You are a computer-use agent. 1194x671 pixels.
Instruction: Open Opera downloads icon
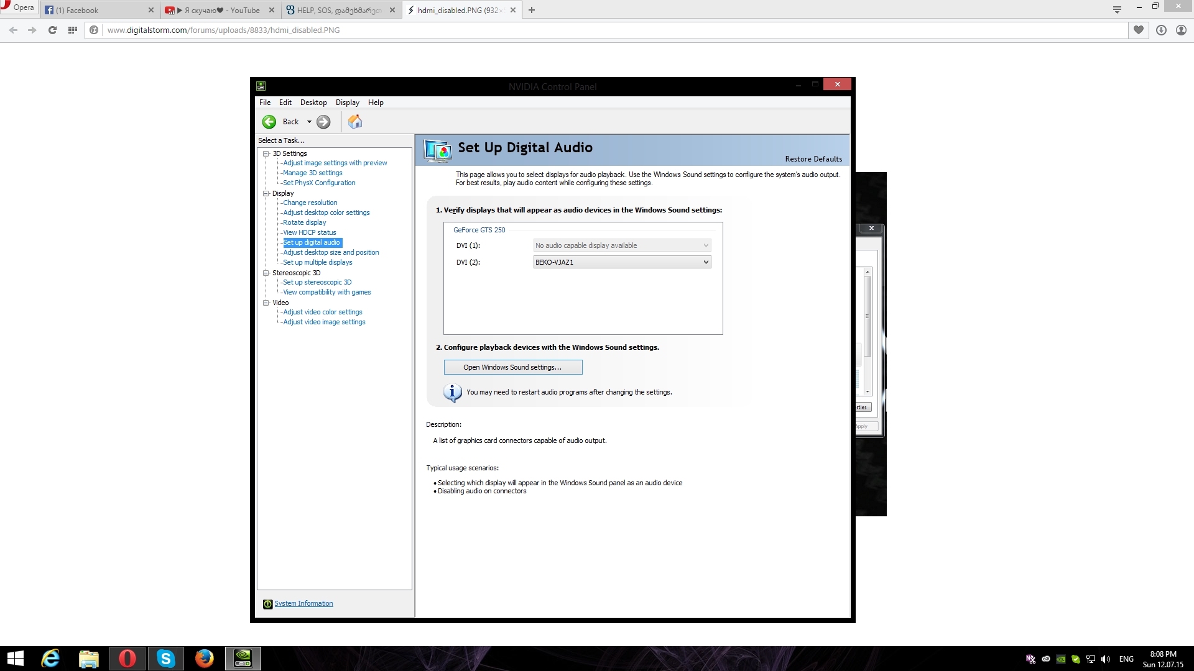click(1161, 30)
